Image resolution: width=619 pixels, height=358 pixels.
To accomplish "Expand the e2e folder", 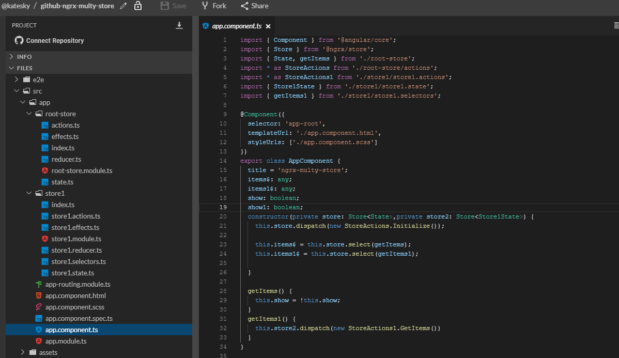I will (16, 79).
